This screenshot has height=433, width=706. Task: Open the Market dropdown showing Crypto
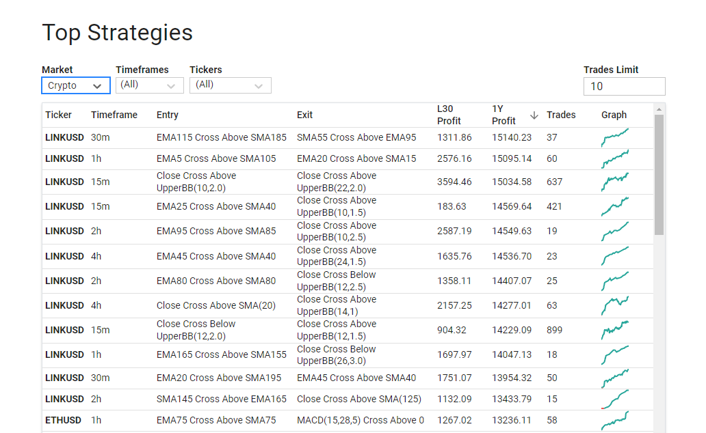(75, 85)
